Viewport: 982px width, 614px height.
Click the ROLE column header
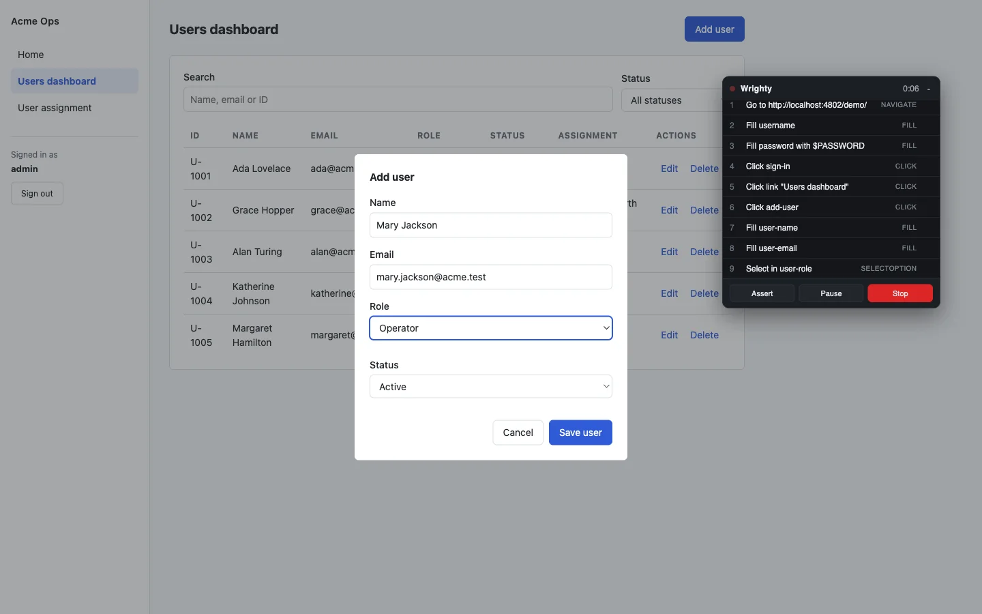pos(429,136)
